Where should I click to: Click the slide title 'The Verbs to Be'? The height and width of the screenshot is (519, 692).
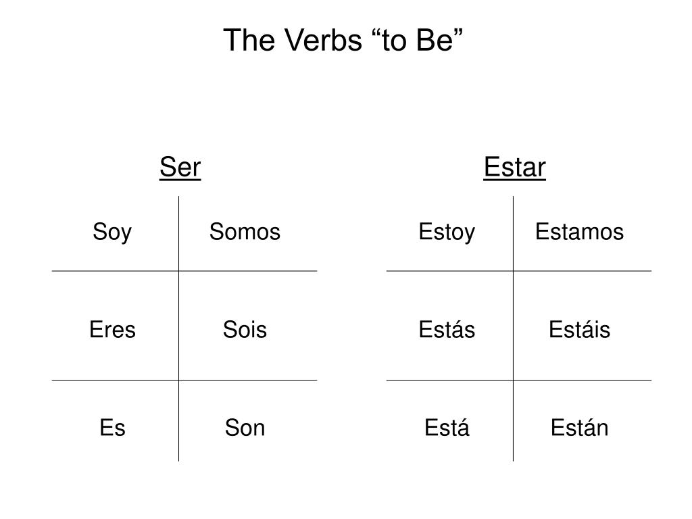[x=343, y=40]
